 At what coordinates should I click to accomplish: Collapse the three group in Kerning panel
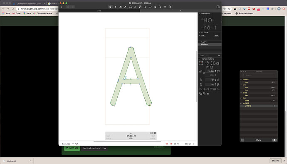tap(241, 93)
